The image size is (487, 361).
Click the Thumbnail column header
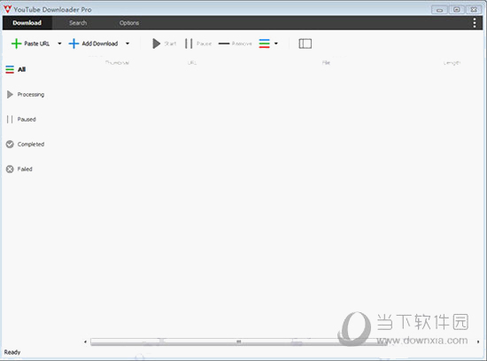pyautogui.click(x=117, y=63)
